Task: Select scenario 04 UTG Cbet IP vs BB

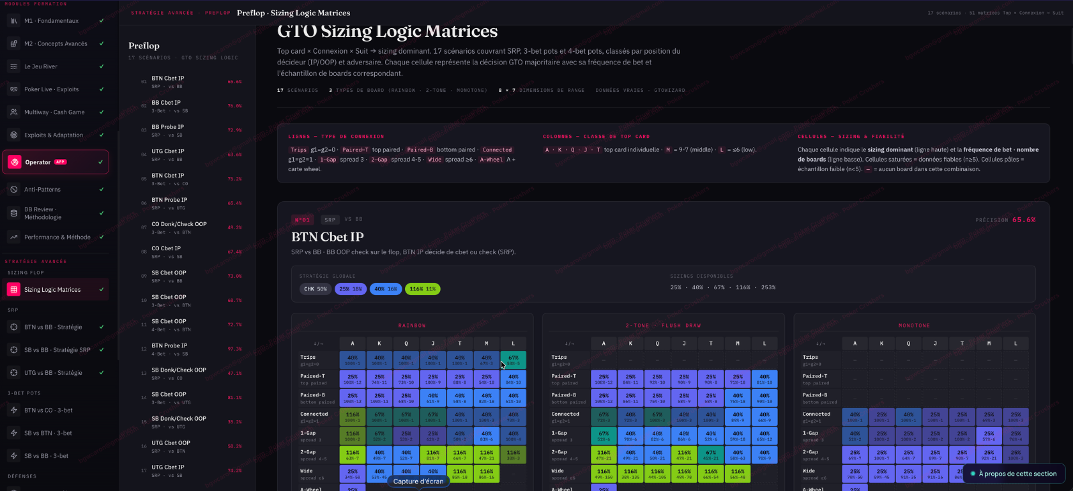Action: (x=192, y=155)
